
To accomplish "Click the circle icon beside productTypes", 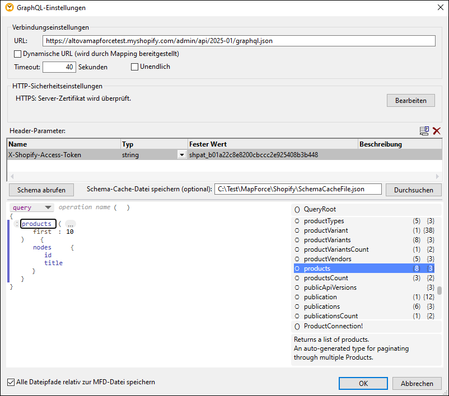I will [297, 221].
